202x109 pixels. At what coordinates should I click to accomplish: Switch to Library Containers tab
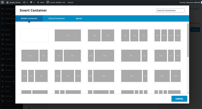click(x=57, y=18)
